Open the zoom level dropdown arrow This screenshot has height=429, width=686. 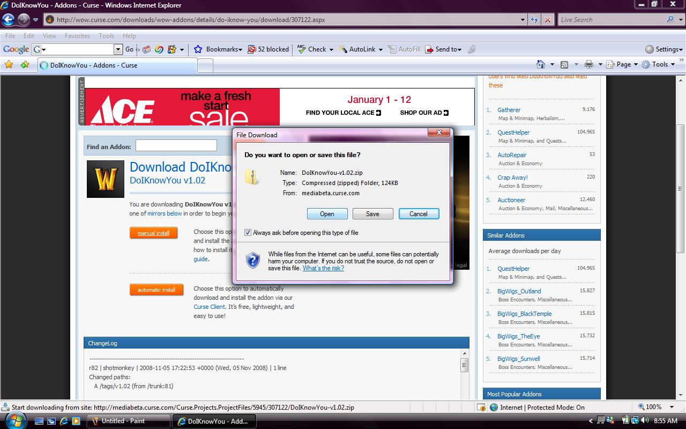point(672,408)
